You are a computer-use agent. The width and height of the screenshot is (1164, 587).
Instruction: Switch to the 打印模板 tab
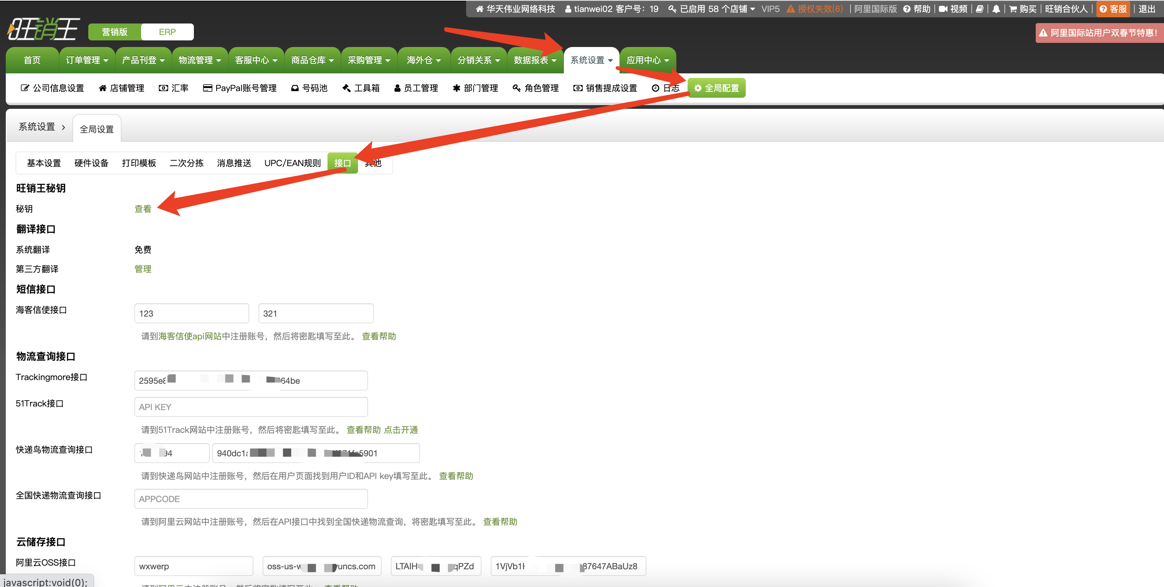139,163
